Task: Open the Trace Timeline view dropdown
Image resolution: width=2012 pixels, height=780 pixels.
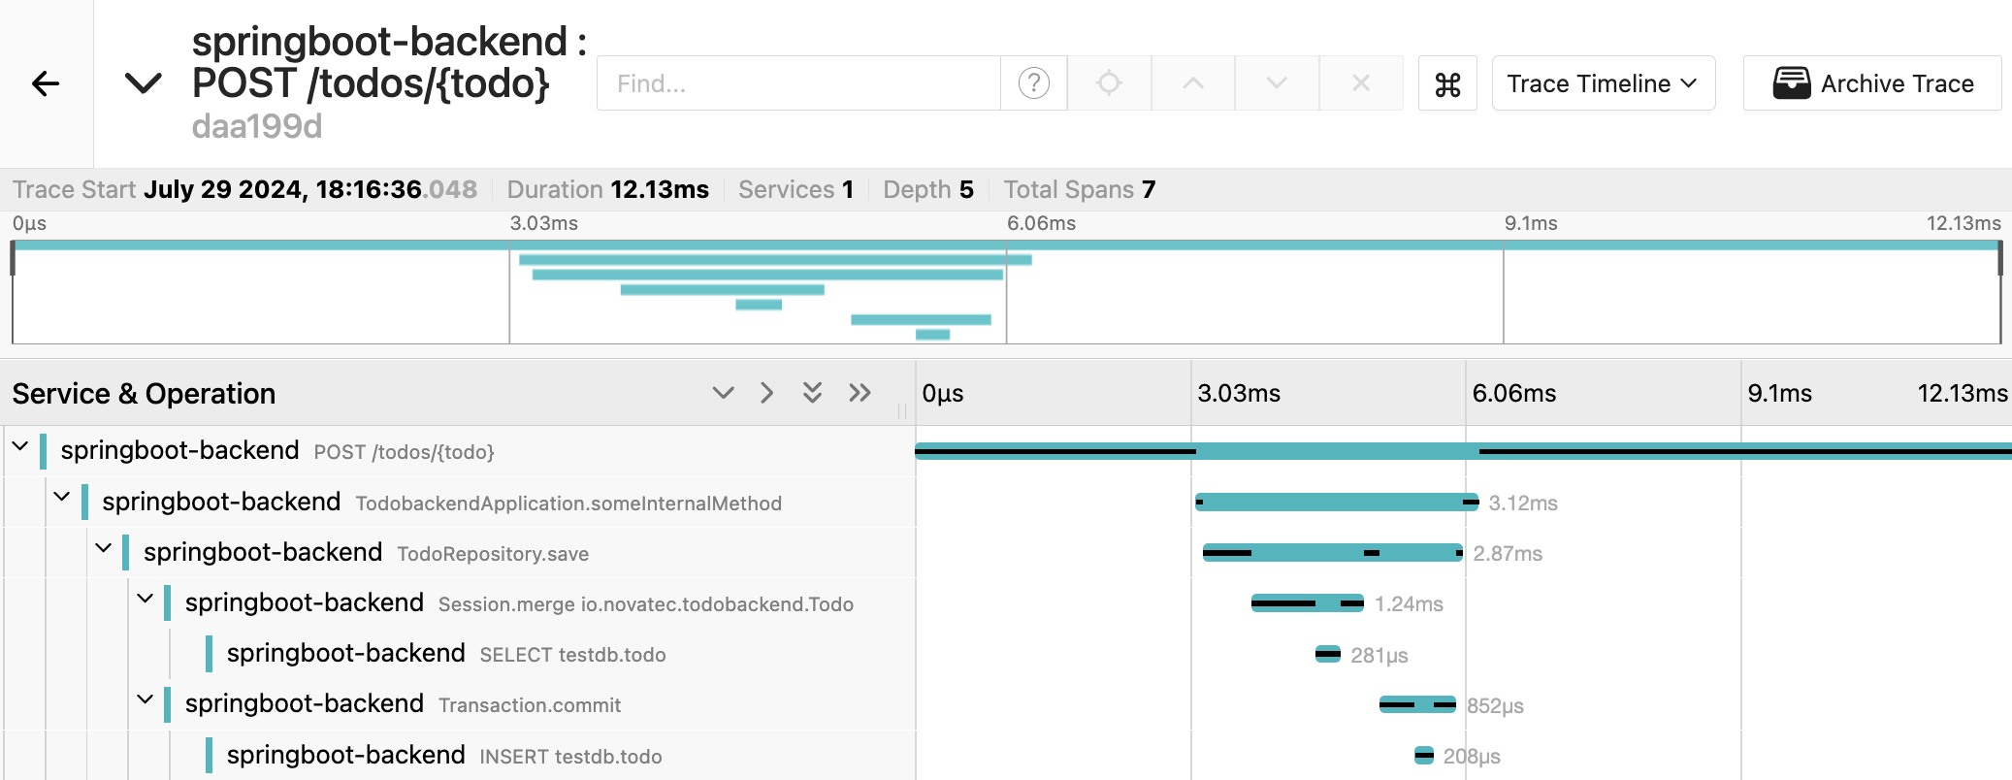Action: [1603, 83]
